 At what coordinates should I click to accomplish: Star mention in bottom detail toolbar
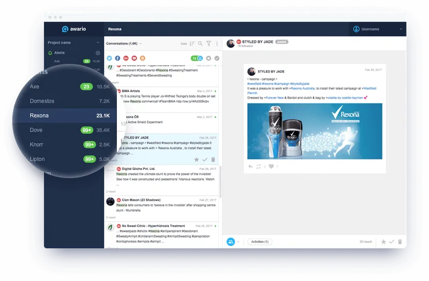coord(383,242)
